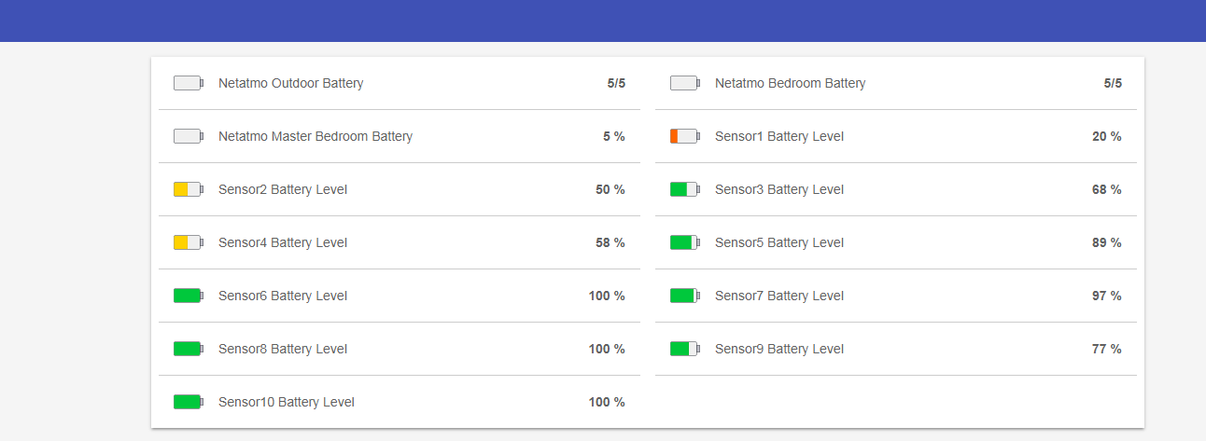Click the 20 % Sensor1 value

coord(1106,136)
